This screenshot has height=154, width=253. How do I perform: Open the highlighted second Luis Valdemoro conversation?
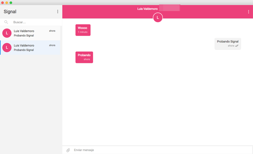point(30,47)
